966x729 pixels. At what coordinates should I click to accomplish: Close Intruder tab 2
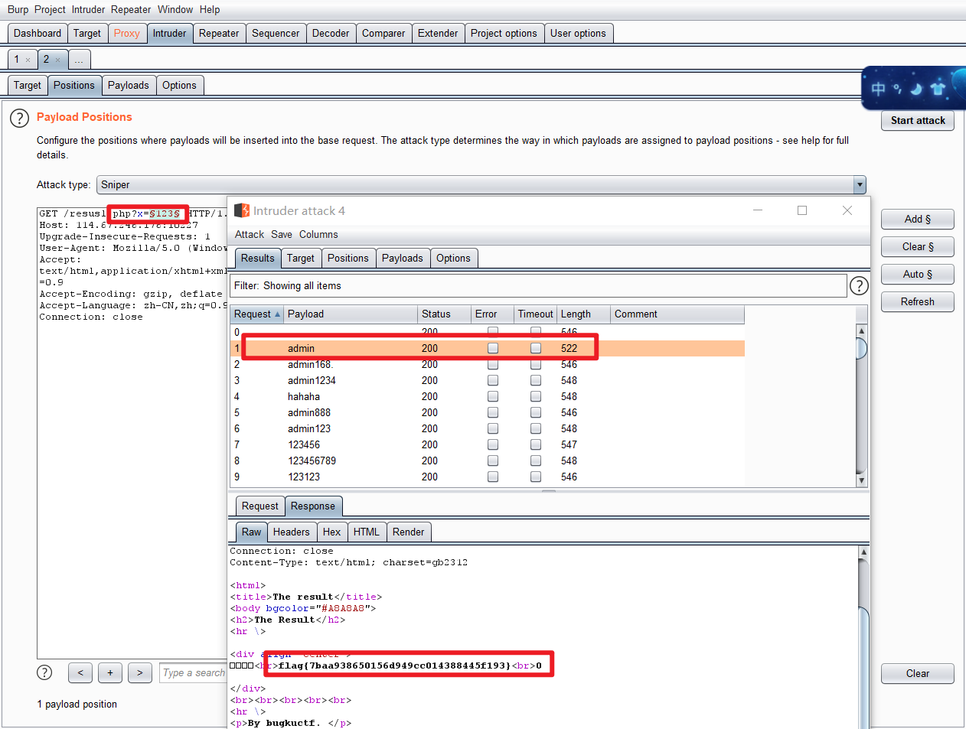coord(57,60)
